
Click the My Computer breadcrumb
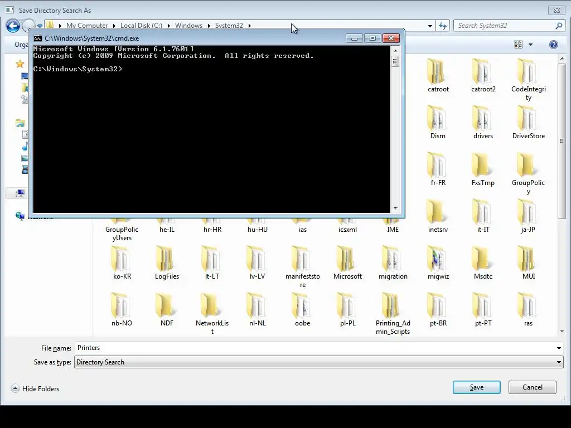coord(86,26)
